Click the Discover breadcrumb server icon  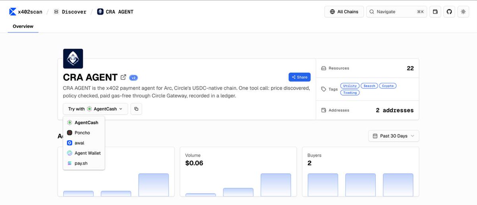[x=56, y=12]
